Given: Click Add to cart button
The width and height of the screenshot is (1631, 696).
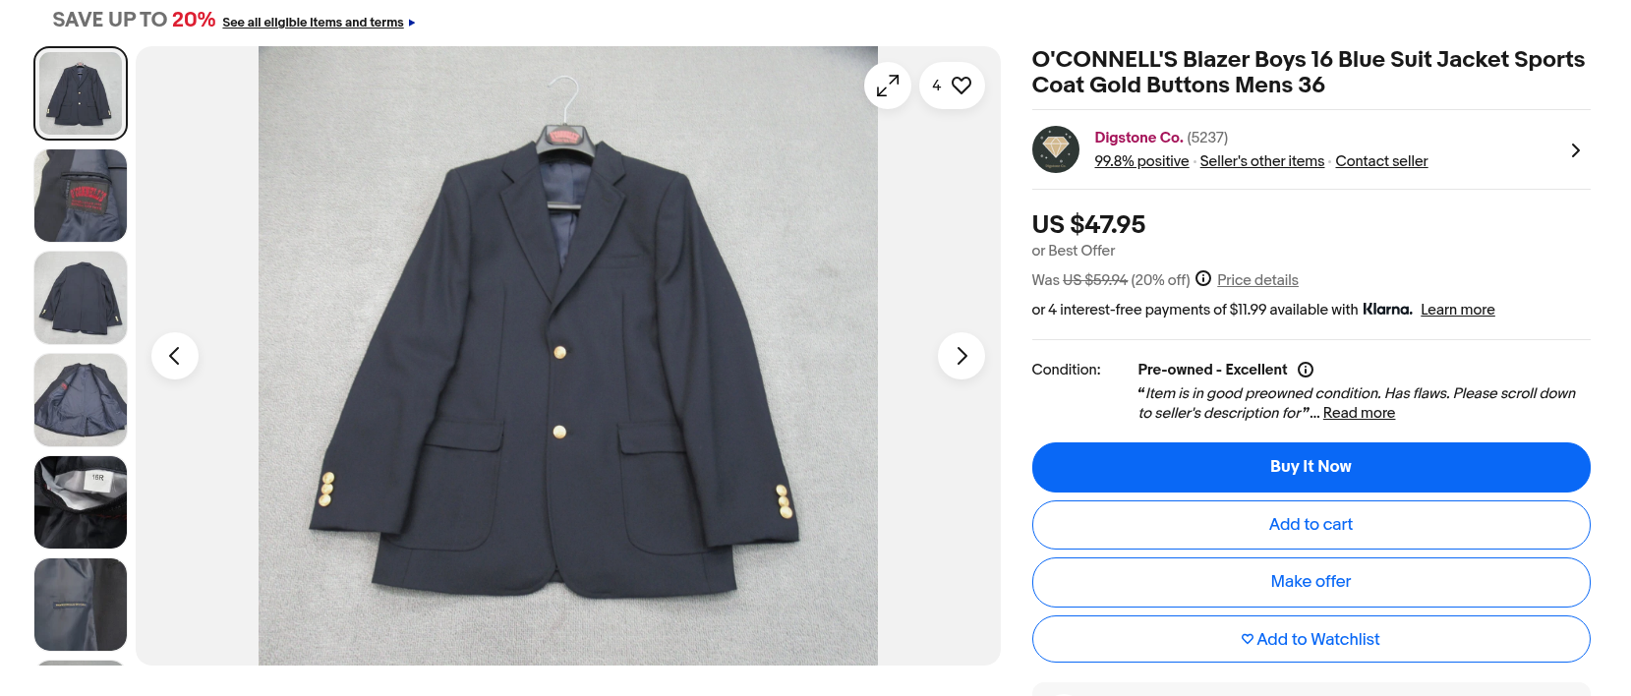Looking at the screenshot, I should (1311, 525).
